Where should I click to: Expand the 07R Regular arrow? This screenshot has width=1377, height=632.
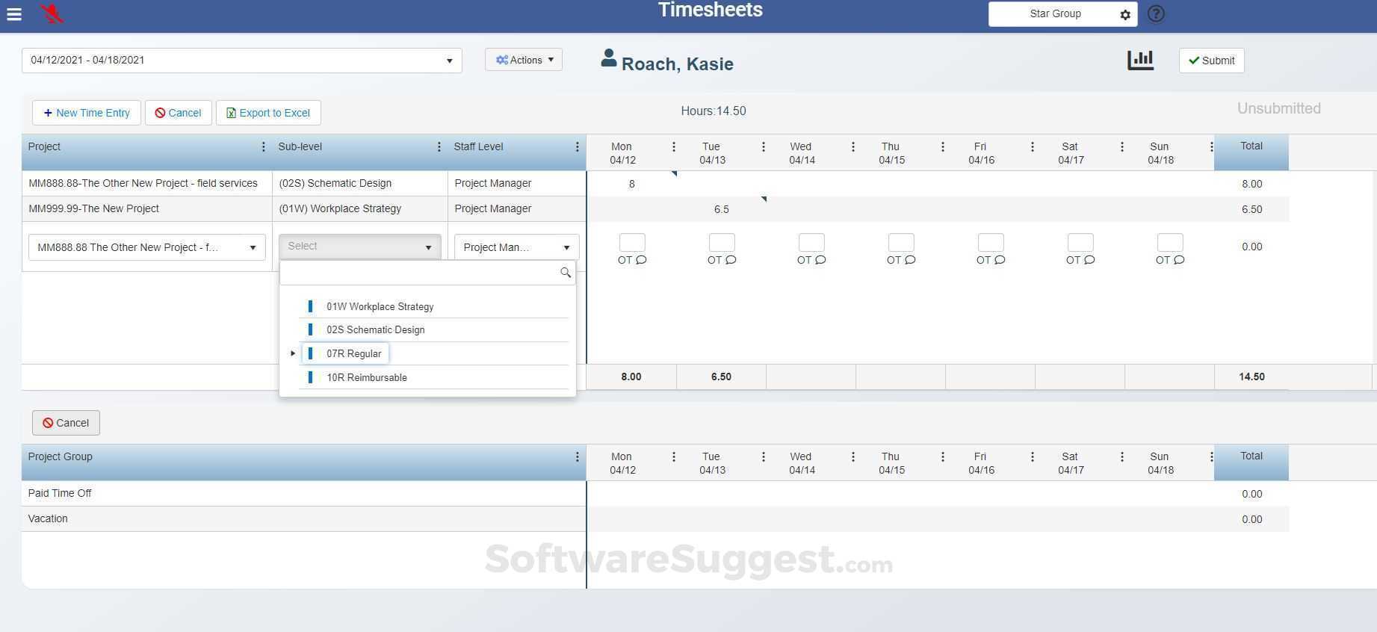tap(293, 353)
